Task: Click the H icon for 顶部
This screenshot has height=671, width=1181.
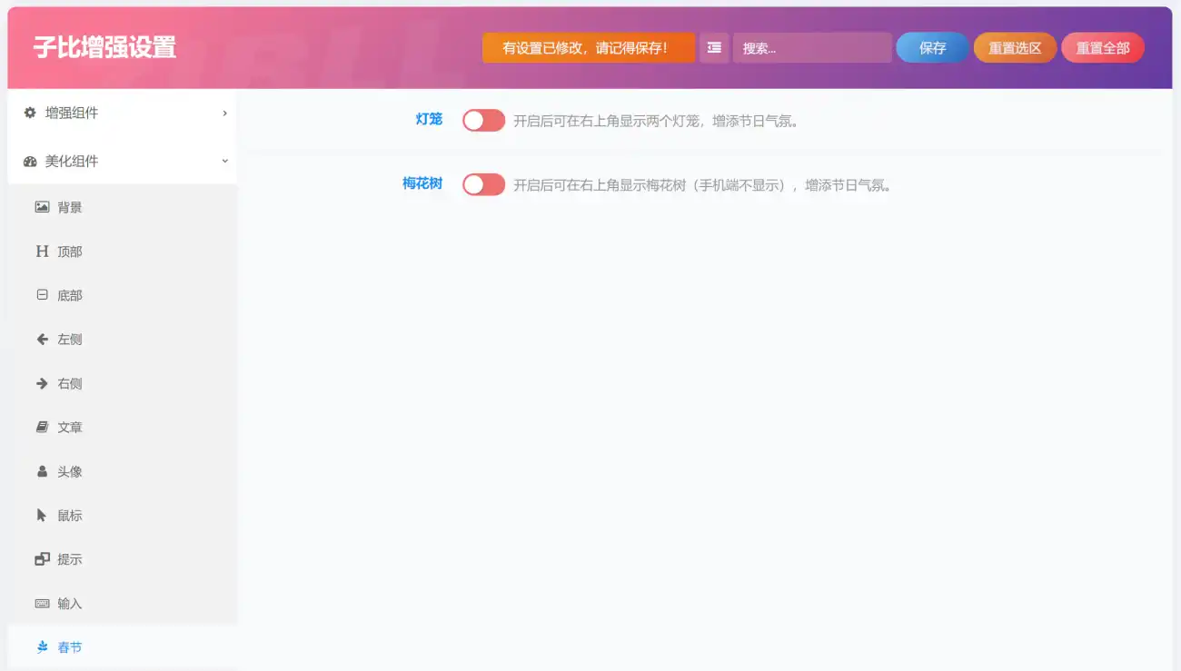Action: click(42, 252)
